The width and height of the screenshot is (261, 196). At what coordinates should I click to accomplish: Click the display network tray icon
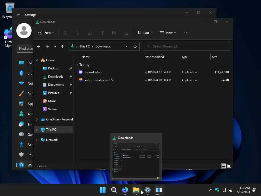[x=224, y=190]
